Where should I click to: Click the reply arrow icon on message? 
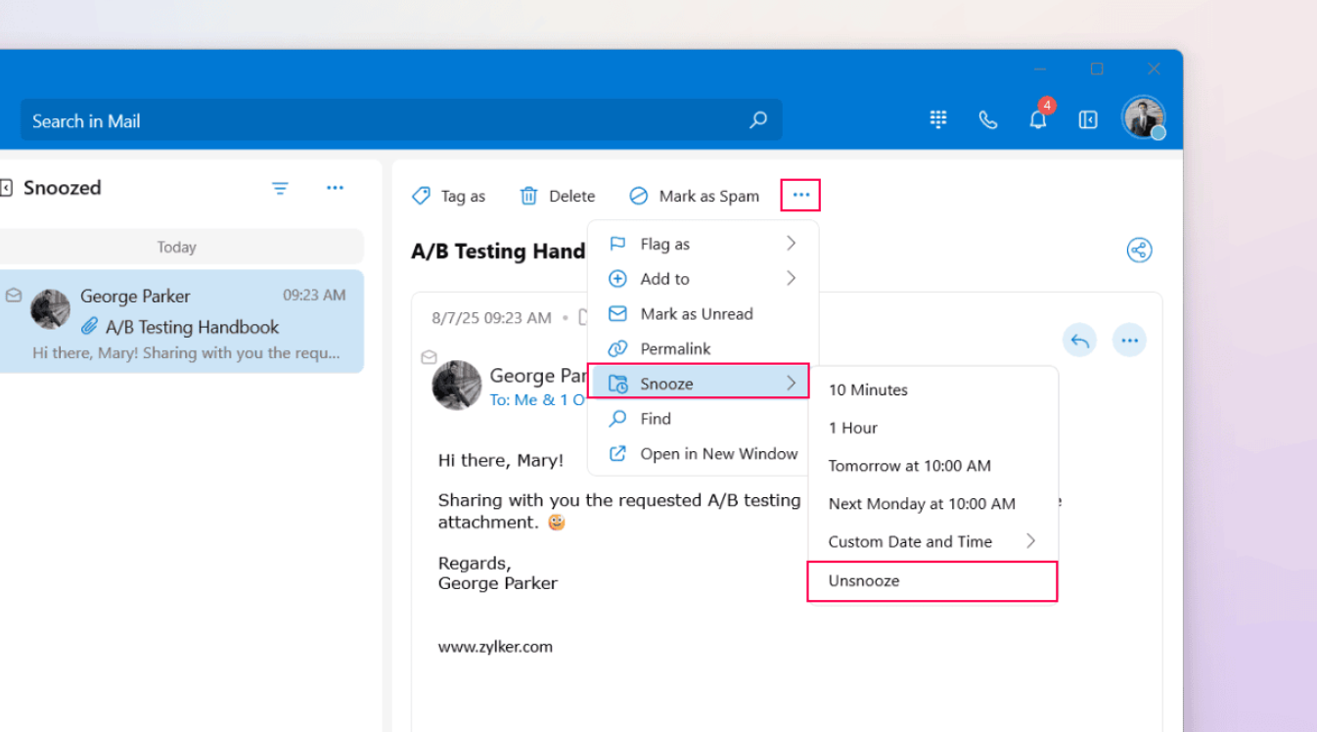click(1080, 341)
